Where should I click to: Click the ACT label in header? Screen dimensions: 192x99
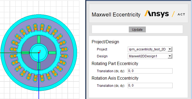point(181,15)
